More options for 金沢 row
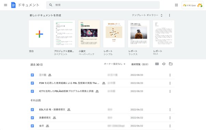Viewport: 206px width, 130px height. (x=170, y=126)
